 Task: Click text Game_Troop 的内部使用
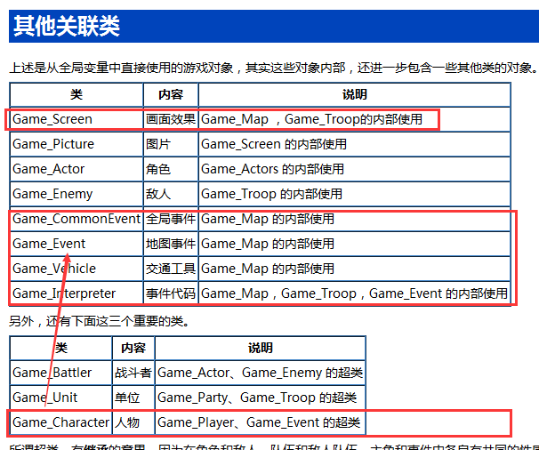point(271,194)
